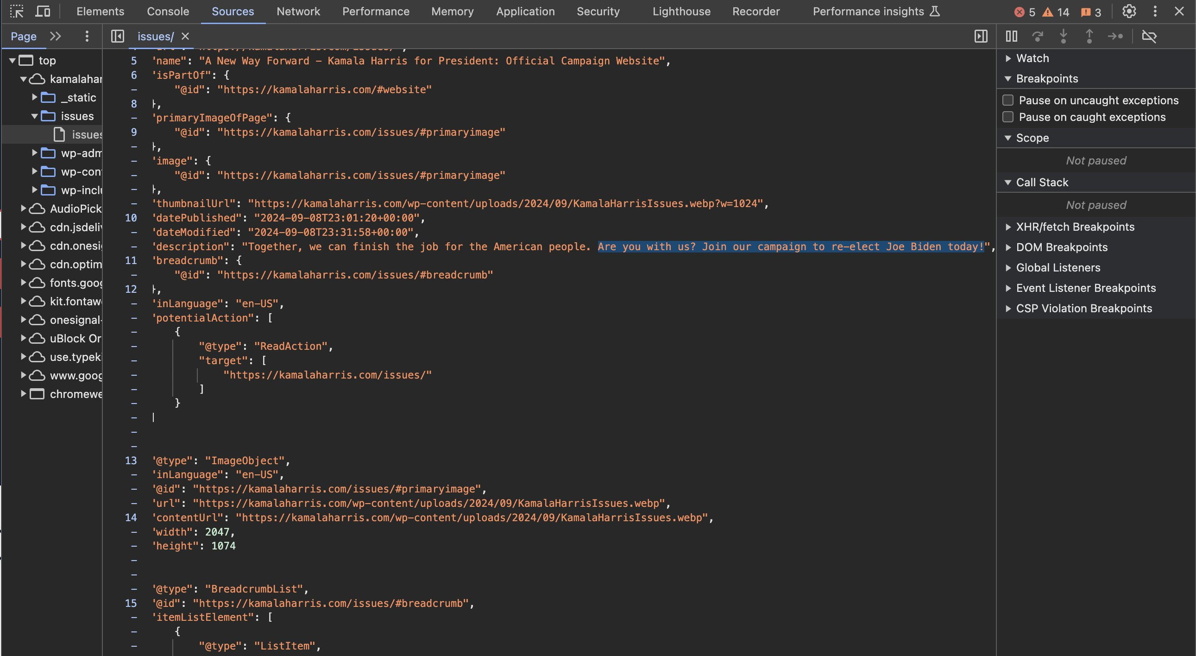Pause script execution
Viewport: 1196px width, 656px height.
[x=1011, y=36]
